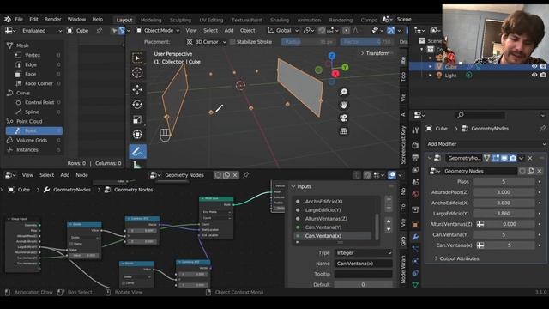Expand the Transform sidebar panel
The image size is (549, 309).
(376, 53)
